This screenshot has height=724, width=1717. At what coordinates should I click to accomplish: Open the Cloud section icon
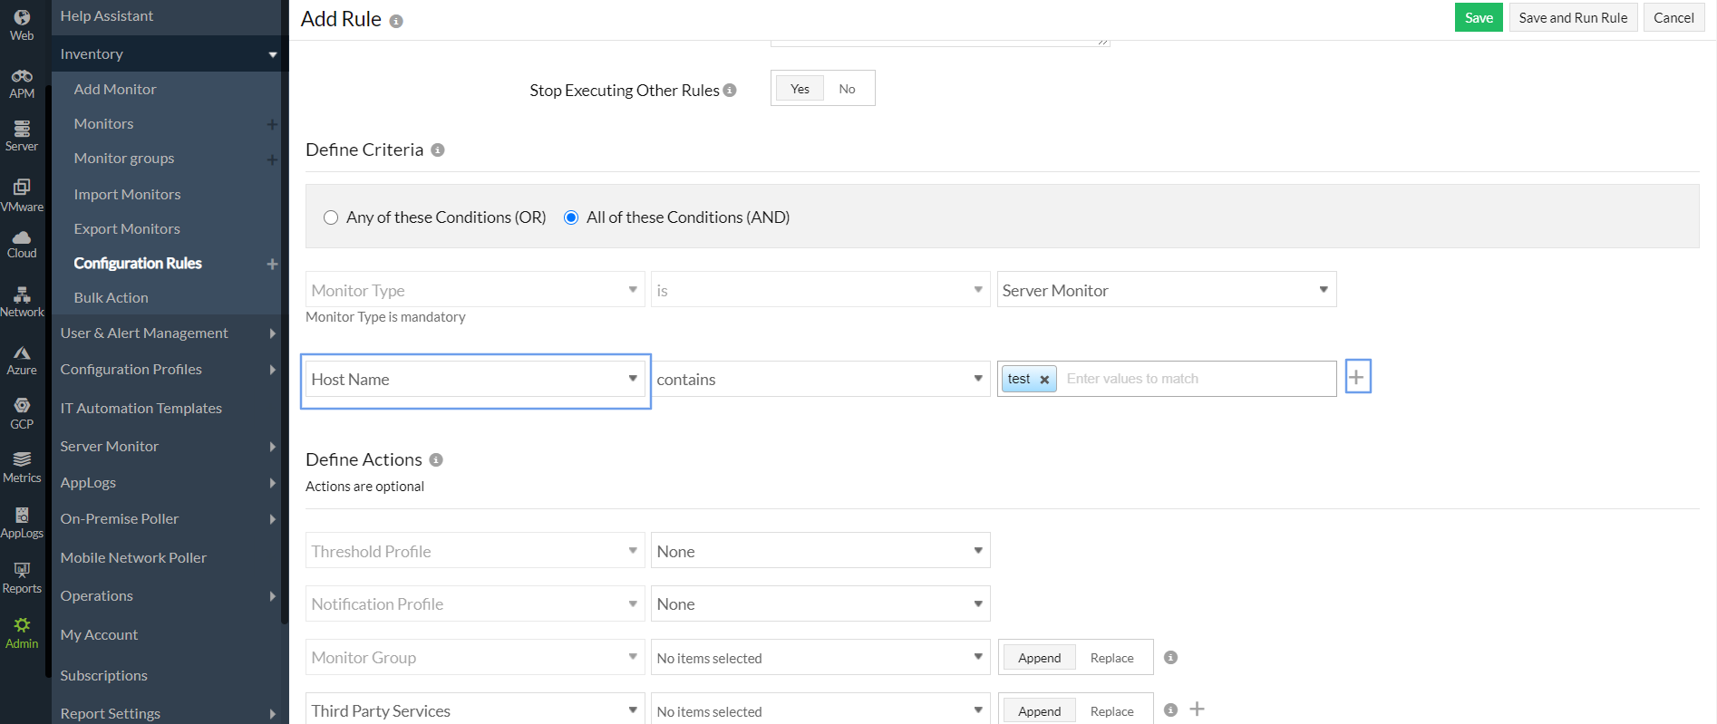click(x=22, y=244)
